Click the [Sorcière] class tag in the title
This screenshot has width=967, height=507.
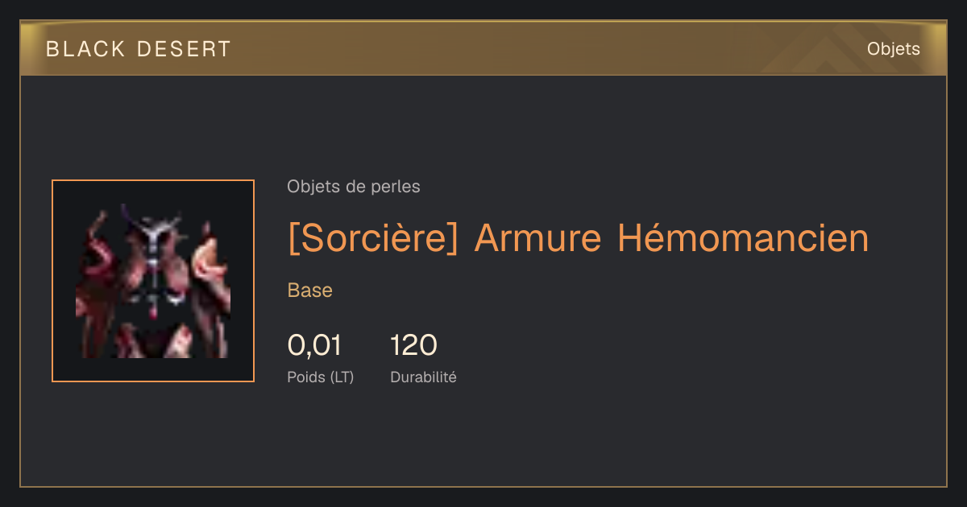(373, 238)
